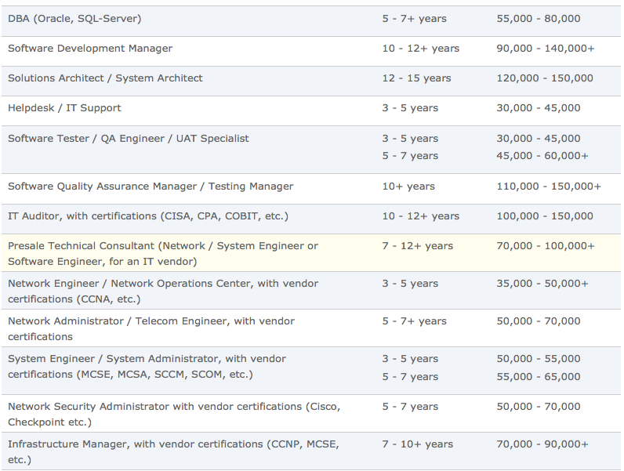Click the Solutions Architect / System Architect title

click(x=105, y=78)
